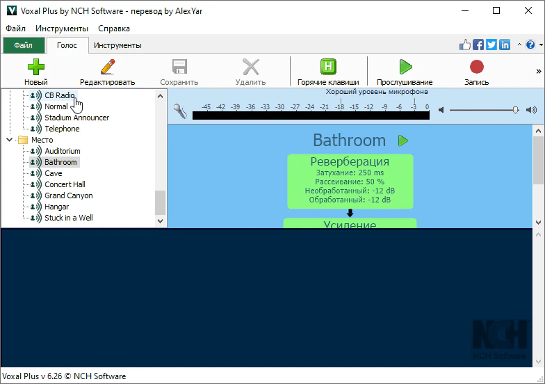This screenshot has height=384, width=545.
Task: Expand the toolbar overflow chevron
Action: [538, 71]
